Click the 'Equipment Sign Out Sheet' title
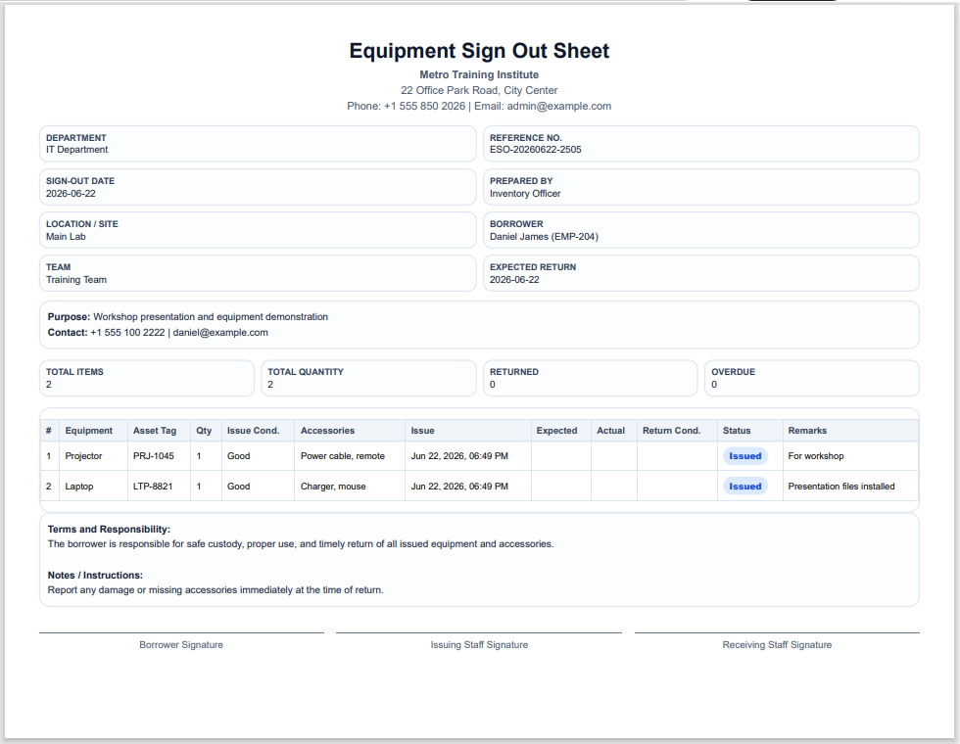The width and height of the screenshot is (960, 744). tap(479, 51)
